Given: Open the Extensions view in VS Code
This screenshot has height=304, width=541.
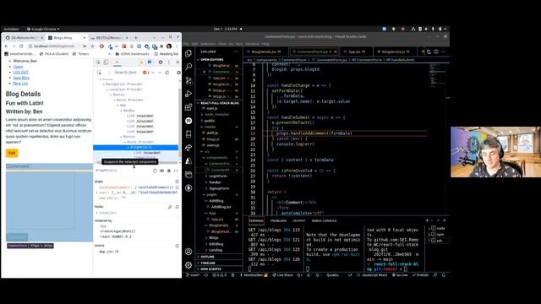Looking at the screenshot, I should click(x=189, y=107).
